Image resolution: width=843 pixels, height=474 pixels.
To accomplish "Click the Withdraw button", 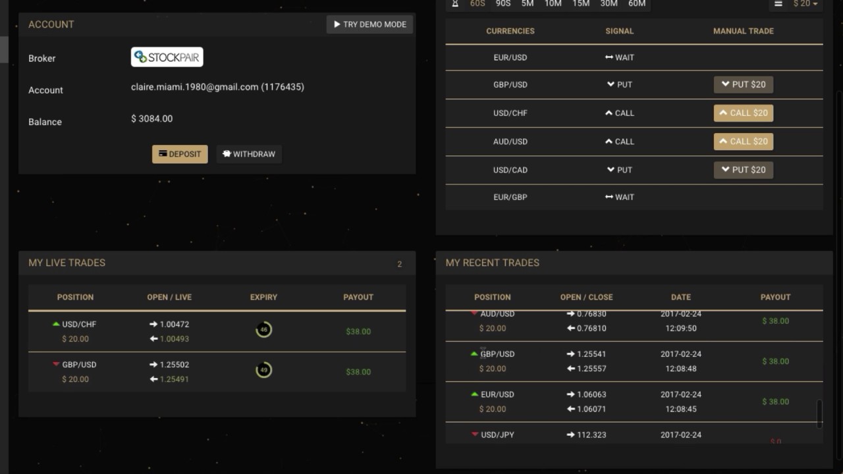I will click(249, 154).
